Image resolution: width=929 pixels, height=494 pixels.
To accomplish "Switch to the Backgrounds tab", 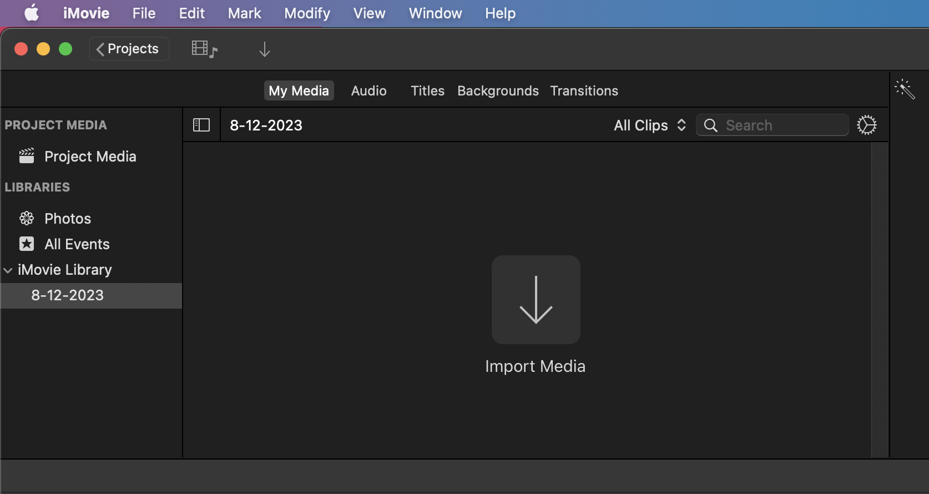I will click(498, 90).
